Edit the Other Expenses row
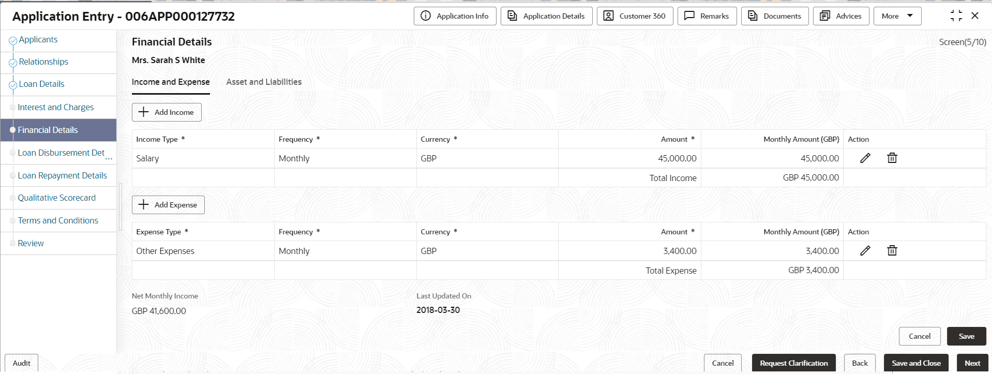Image resolution: width=992 pixels, height=374 pixels. [865, 251]
